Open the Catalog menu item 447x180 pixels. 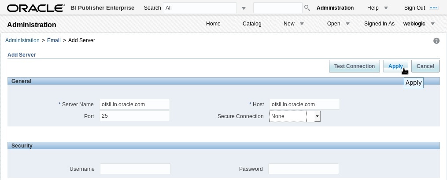coord(252,24)
